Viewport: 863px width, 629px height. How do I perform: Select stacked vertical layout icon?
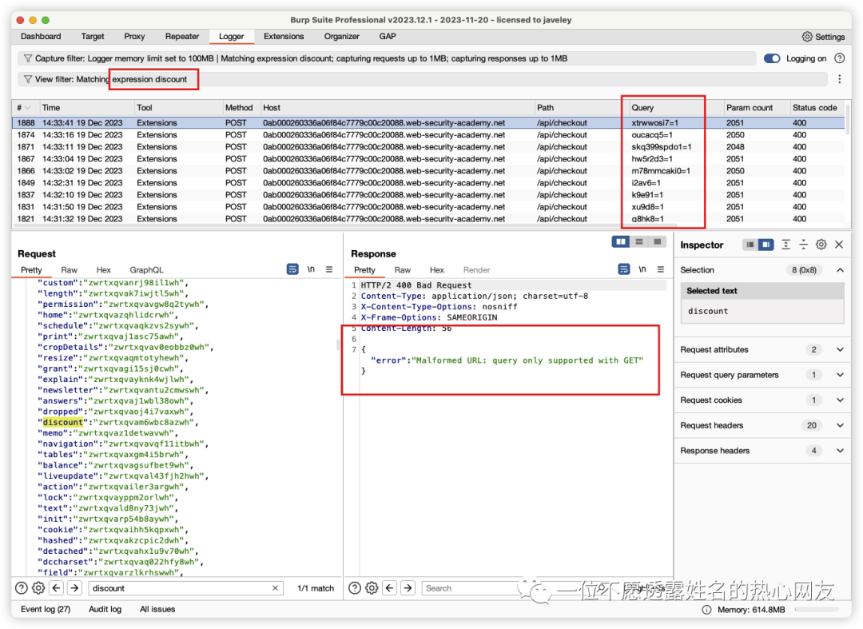639,241
